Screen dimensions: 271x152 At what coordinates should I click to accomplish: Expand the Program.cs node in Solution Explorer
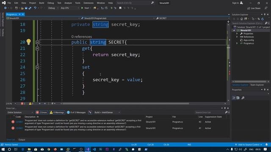tap(237, 43)
